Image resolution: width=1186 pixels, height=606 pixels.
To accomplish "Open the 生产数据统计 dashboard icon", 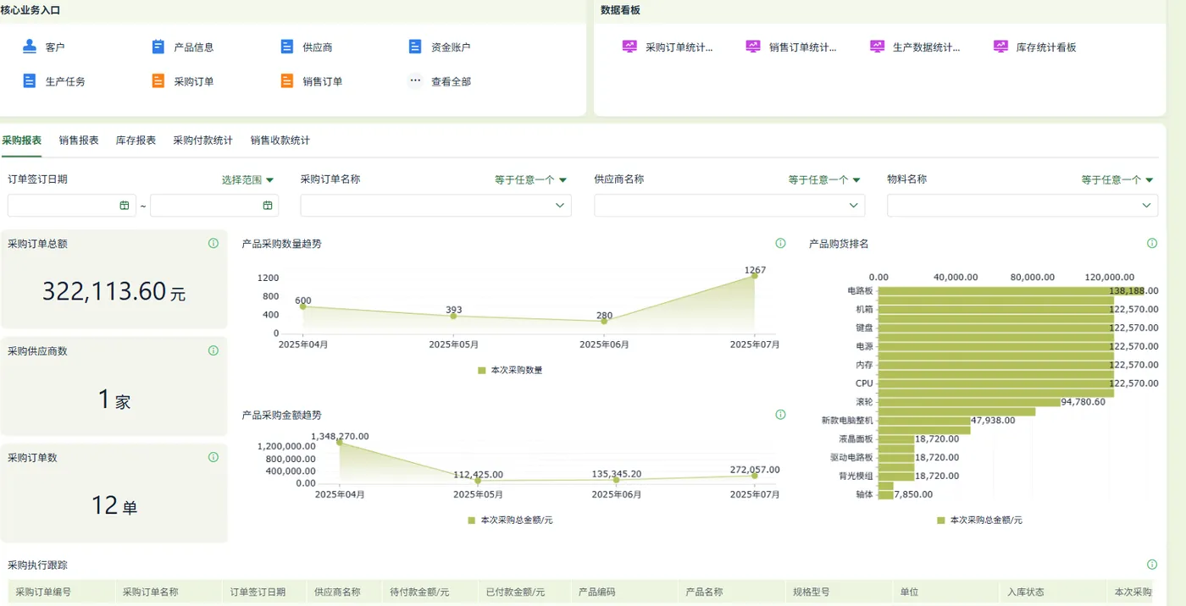I will [x=877, y=47].
